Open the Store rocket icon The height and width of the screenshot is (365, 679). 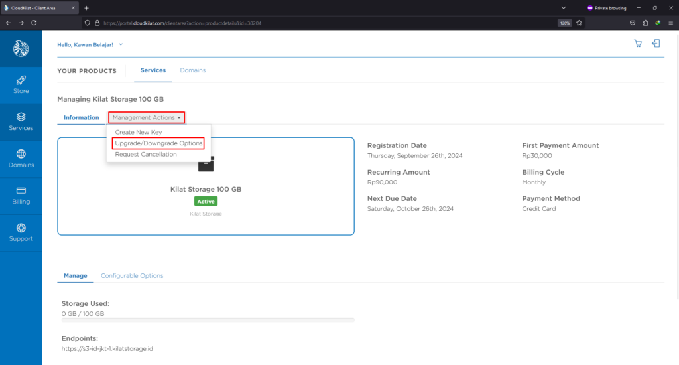point(21,80)
